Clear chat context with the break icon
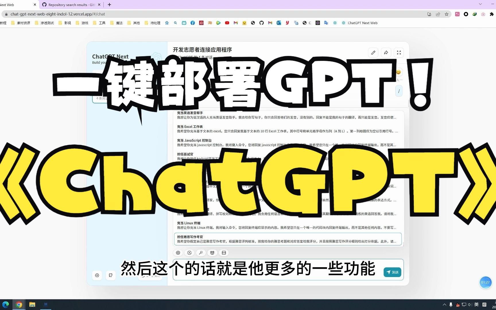Viewport: 496px width, 310px height. (224, 253)
